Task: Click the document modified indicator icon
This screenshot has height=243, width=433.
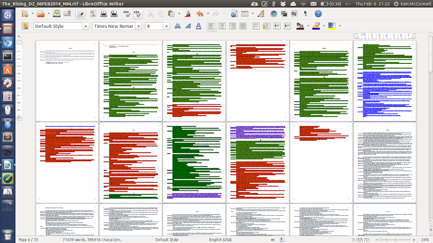Action: click(x=282, y=240)
